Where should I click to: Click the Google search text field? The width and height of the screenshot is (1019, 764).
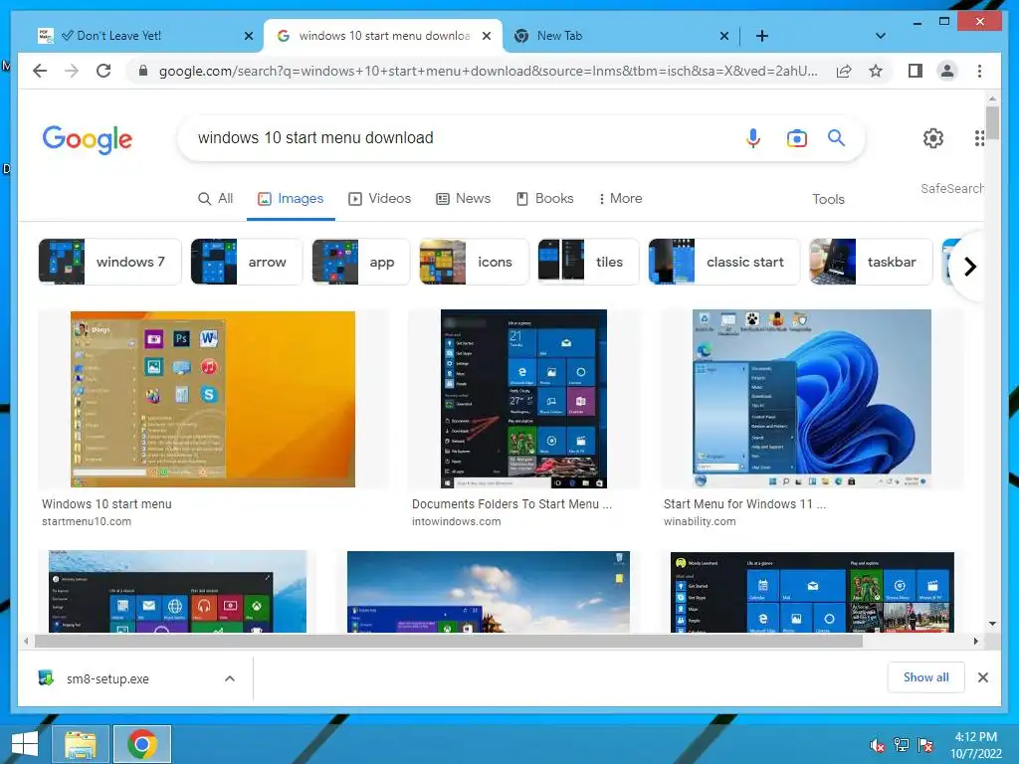455,137
